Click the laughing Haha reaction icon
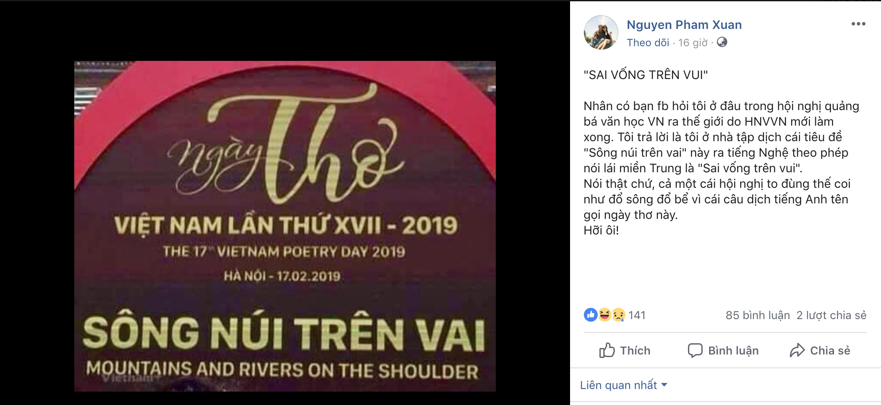 point(605,315)
